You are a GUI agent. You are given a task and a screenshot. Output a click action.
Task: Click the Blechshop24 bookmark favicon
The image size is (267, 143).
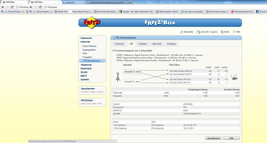157,12
